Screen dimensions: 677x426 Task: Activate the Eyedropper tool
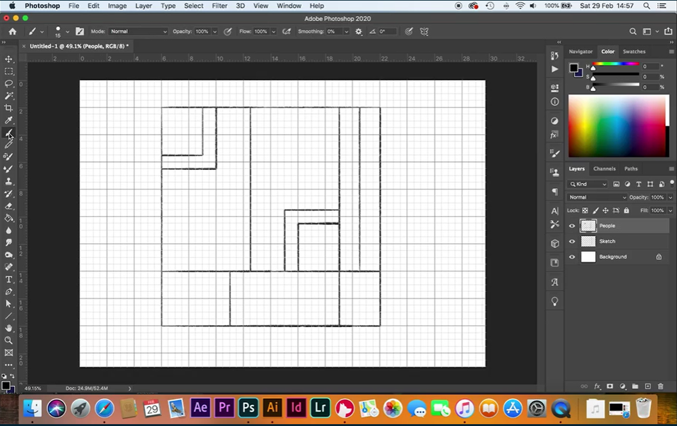(x=9, y=120)
